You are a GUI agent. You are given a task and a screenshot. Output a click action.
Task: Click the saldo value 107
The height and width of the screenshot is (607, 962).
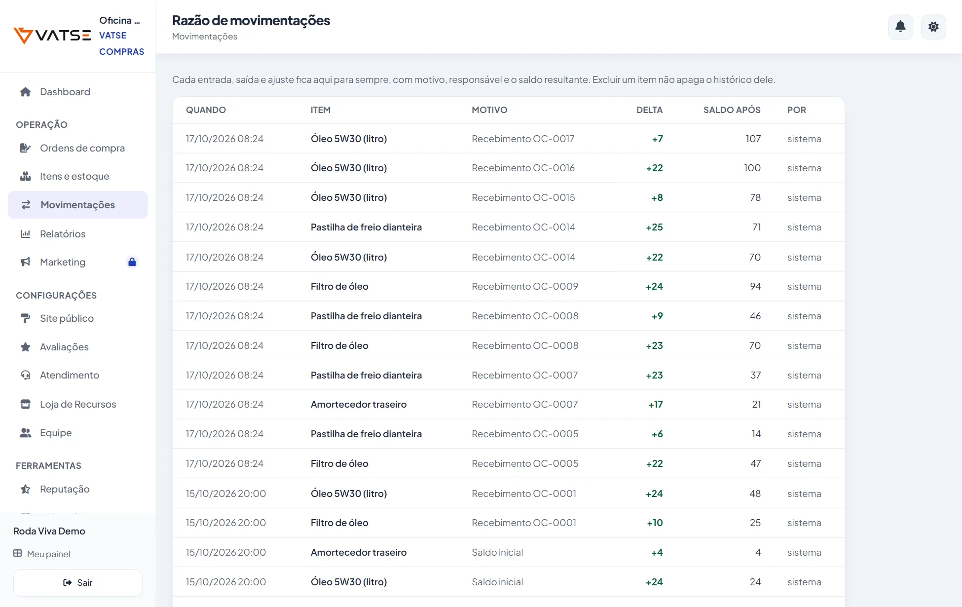(753, 139)
